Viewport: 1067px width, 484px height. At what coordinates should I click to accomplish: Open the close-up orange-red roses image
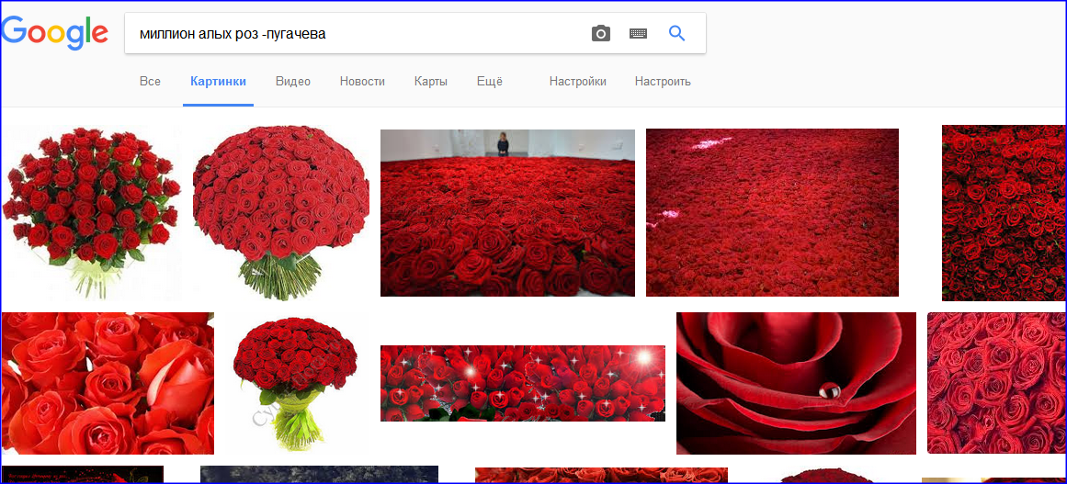(x=108, y=383)
